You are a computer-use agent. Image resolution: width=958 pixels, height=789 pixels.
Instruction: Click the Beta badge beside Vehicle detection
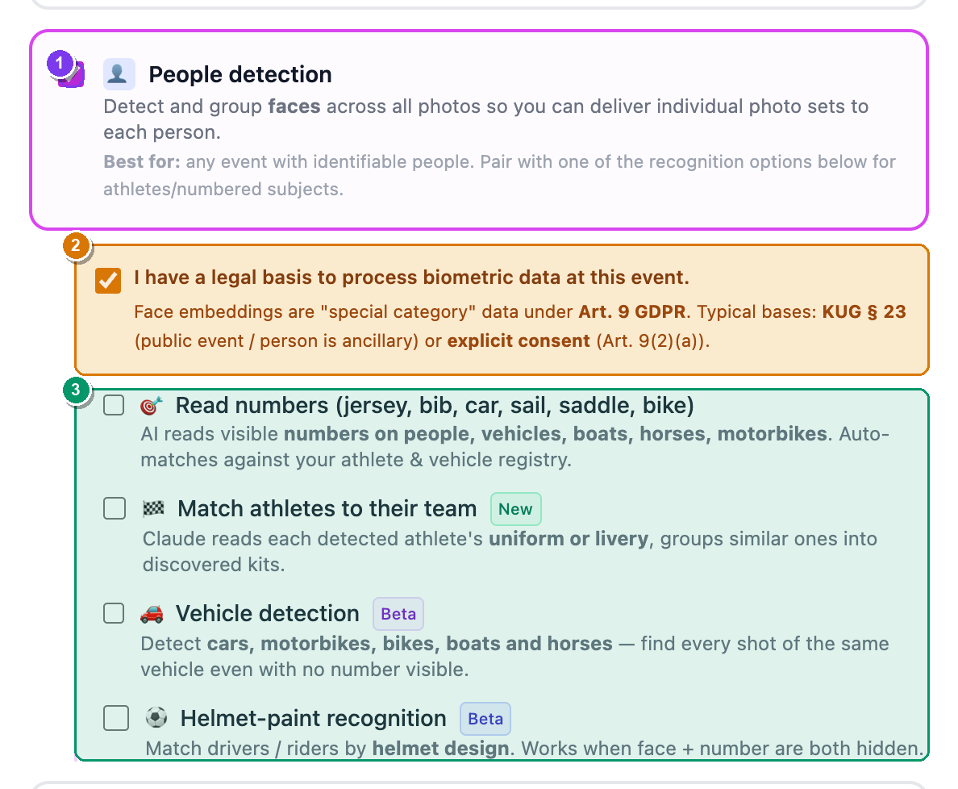tap(398, 614)
